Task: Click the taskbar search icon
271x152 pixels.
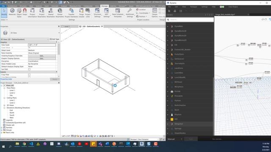Action: (10, 147)
